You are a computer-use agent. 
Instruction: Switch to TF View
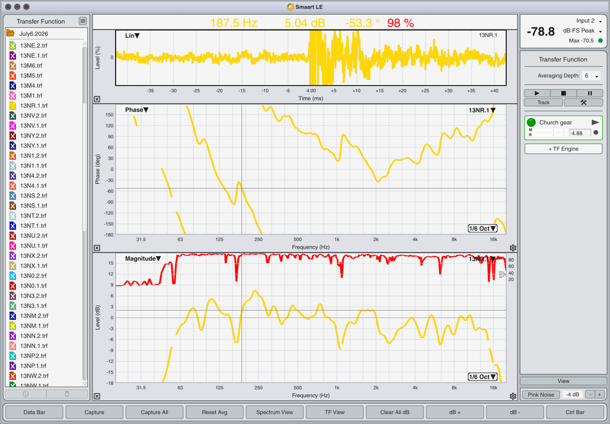point(335,412)
